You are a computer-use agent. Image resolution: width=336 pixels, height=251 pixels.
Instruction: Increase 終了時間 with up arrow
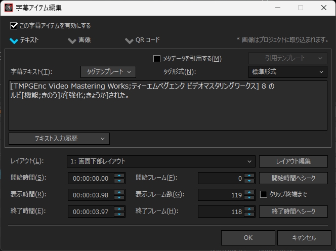(119, 209)
